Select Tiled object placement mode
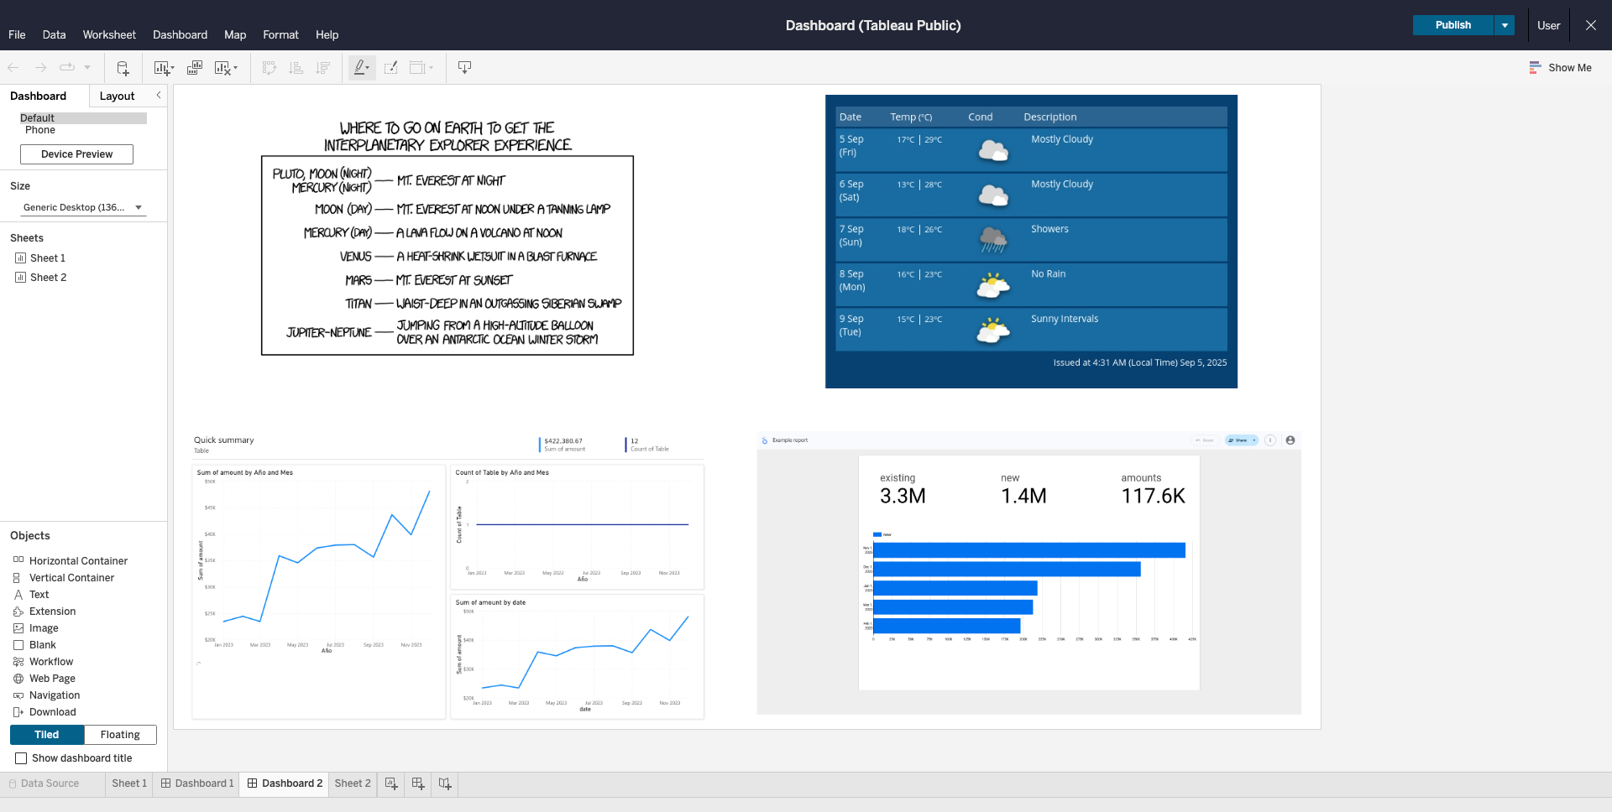The image size is (1612, 812). [x=47, y=735]
